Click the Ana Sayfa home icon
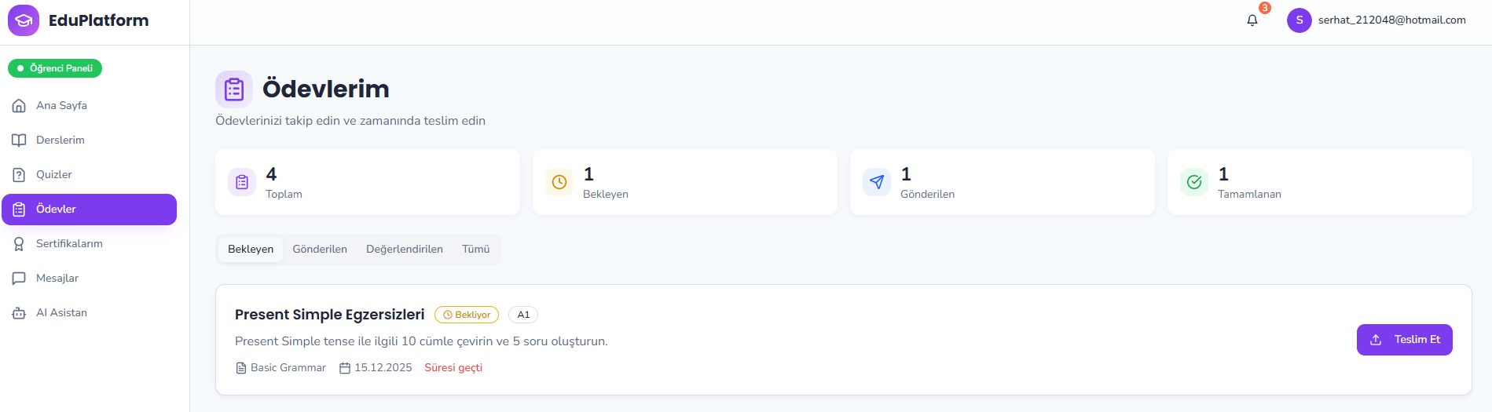The height and width of the screenshot is (412, 1492). click(19, 105)
